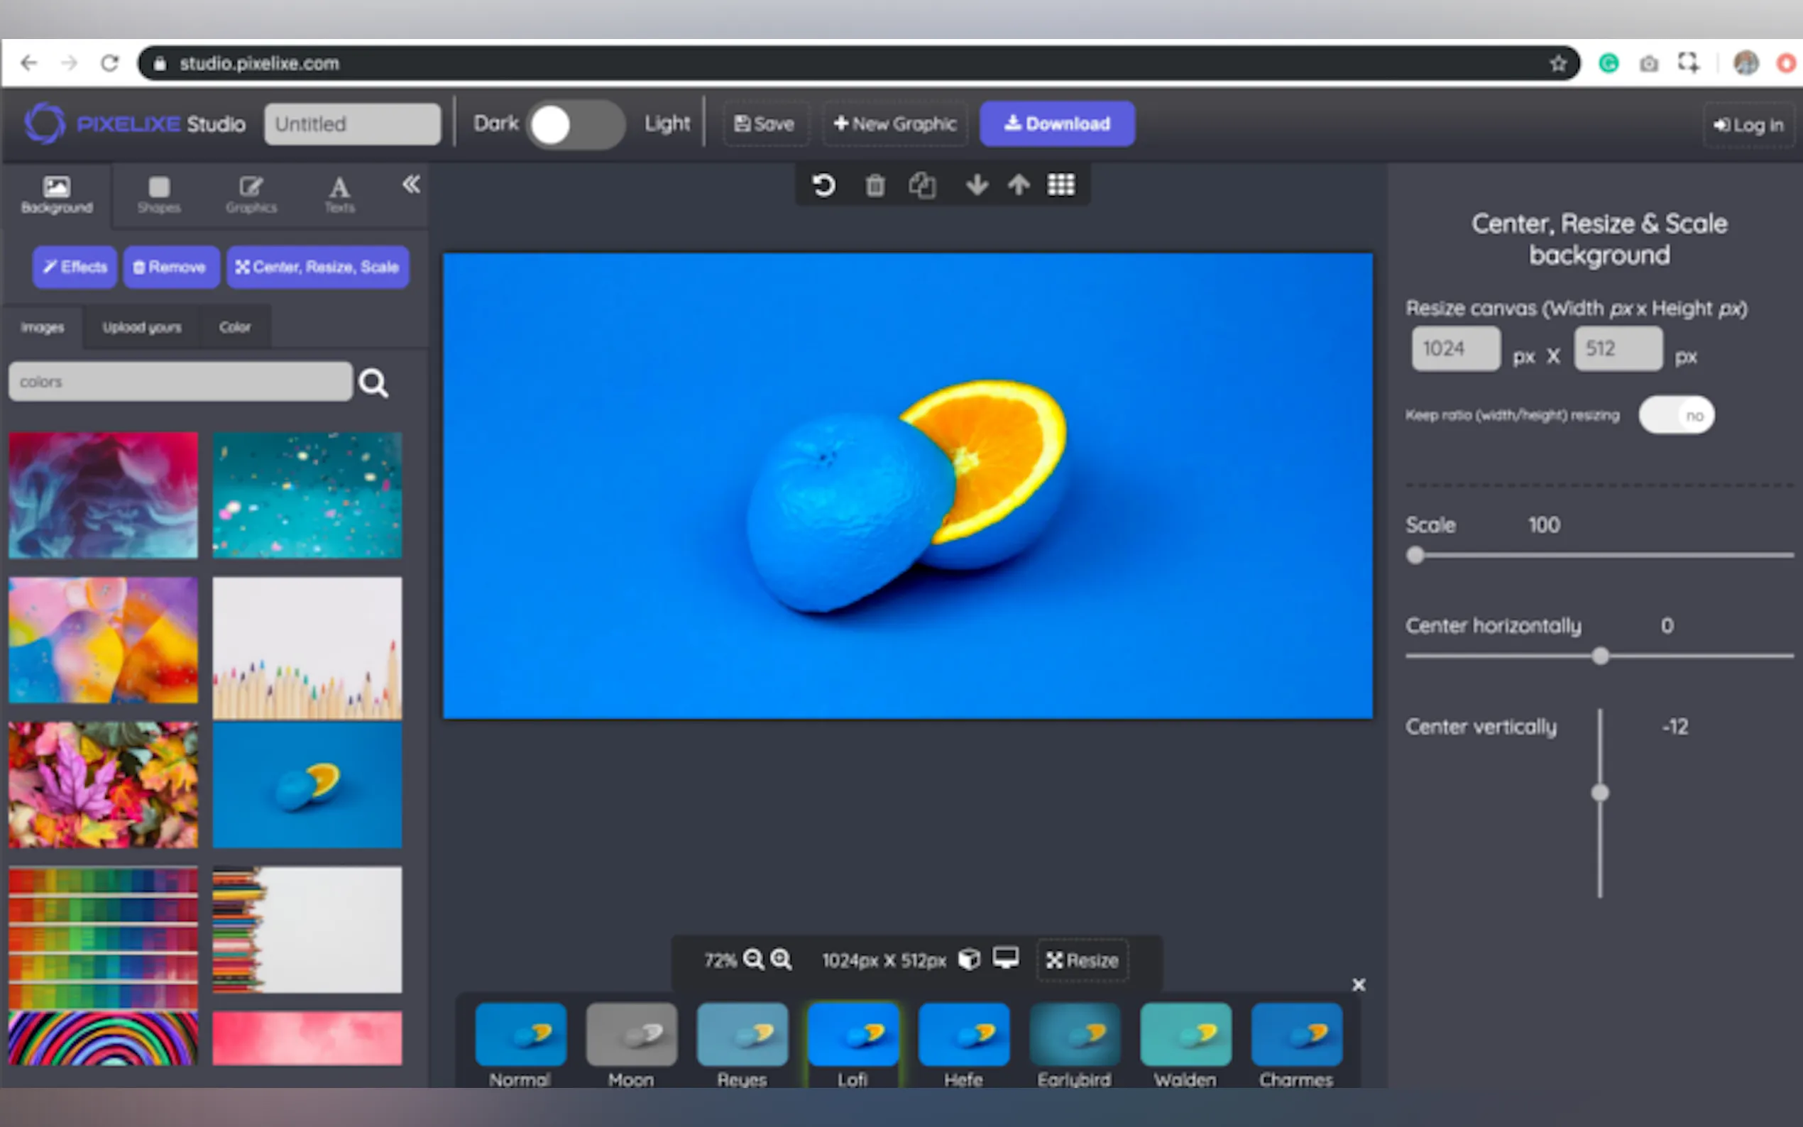This screenshot has width=1803, height=1127.
Task: Click the search magnifier beside colors field
Action: pyautogui.click(x=373, y=383)
